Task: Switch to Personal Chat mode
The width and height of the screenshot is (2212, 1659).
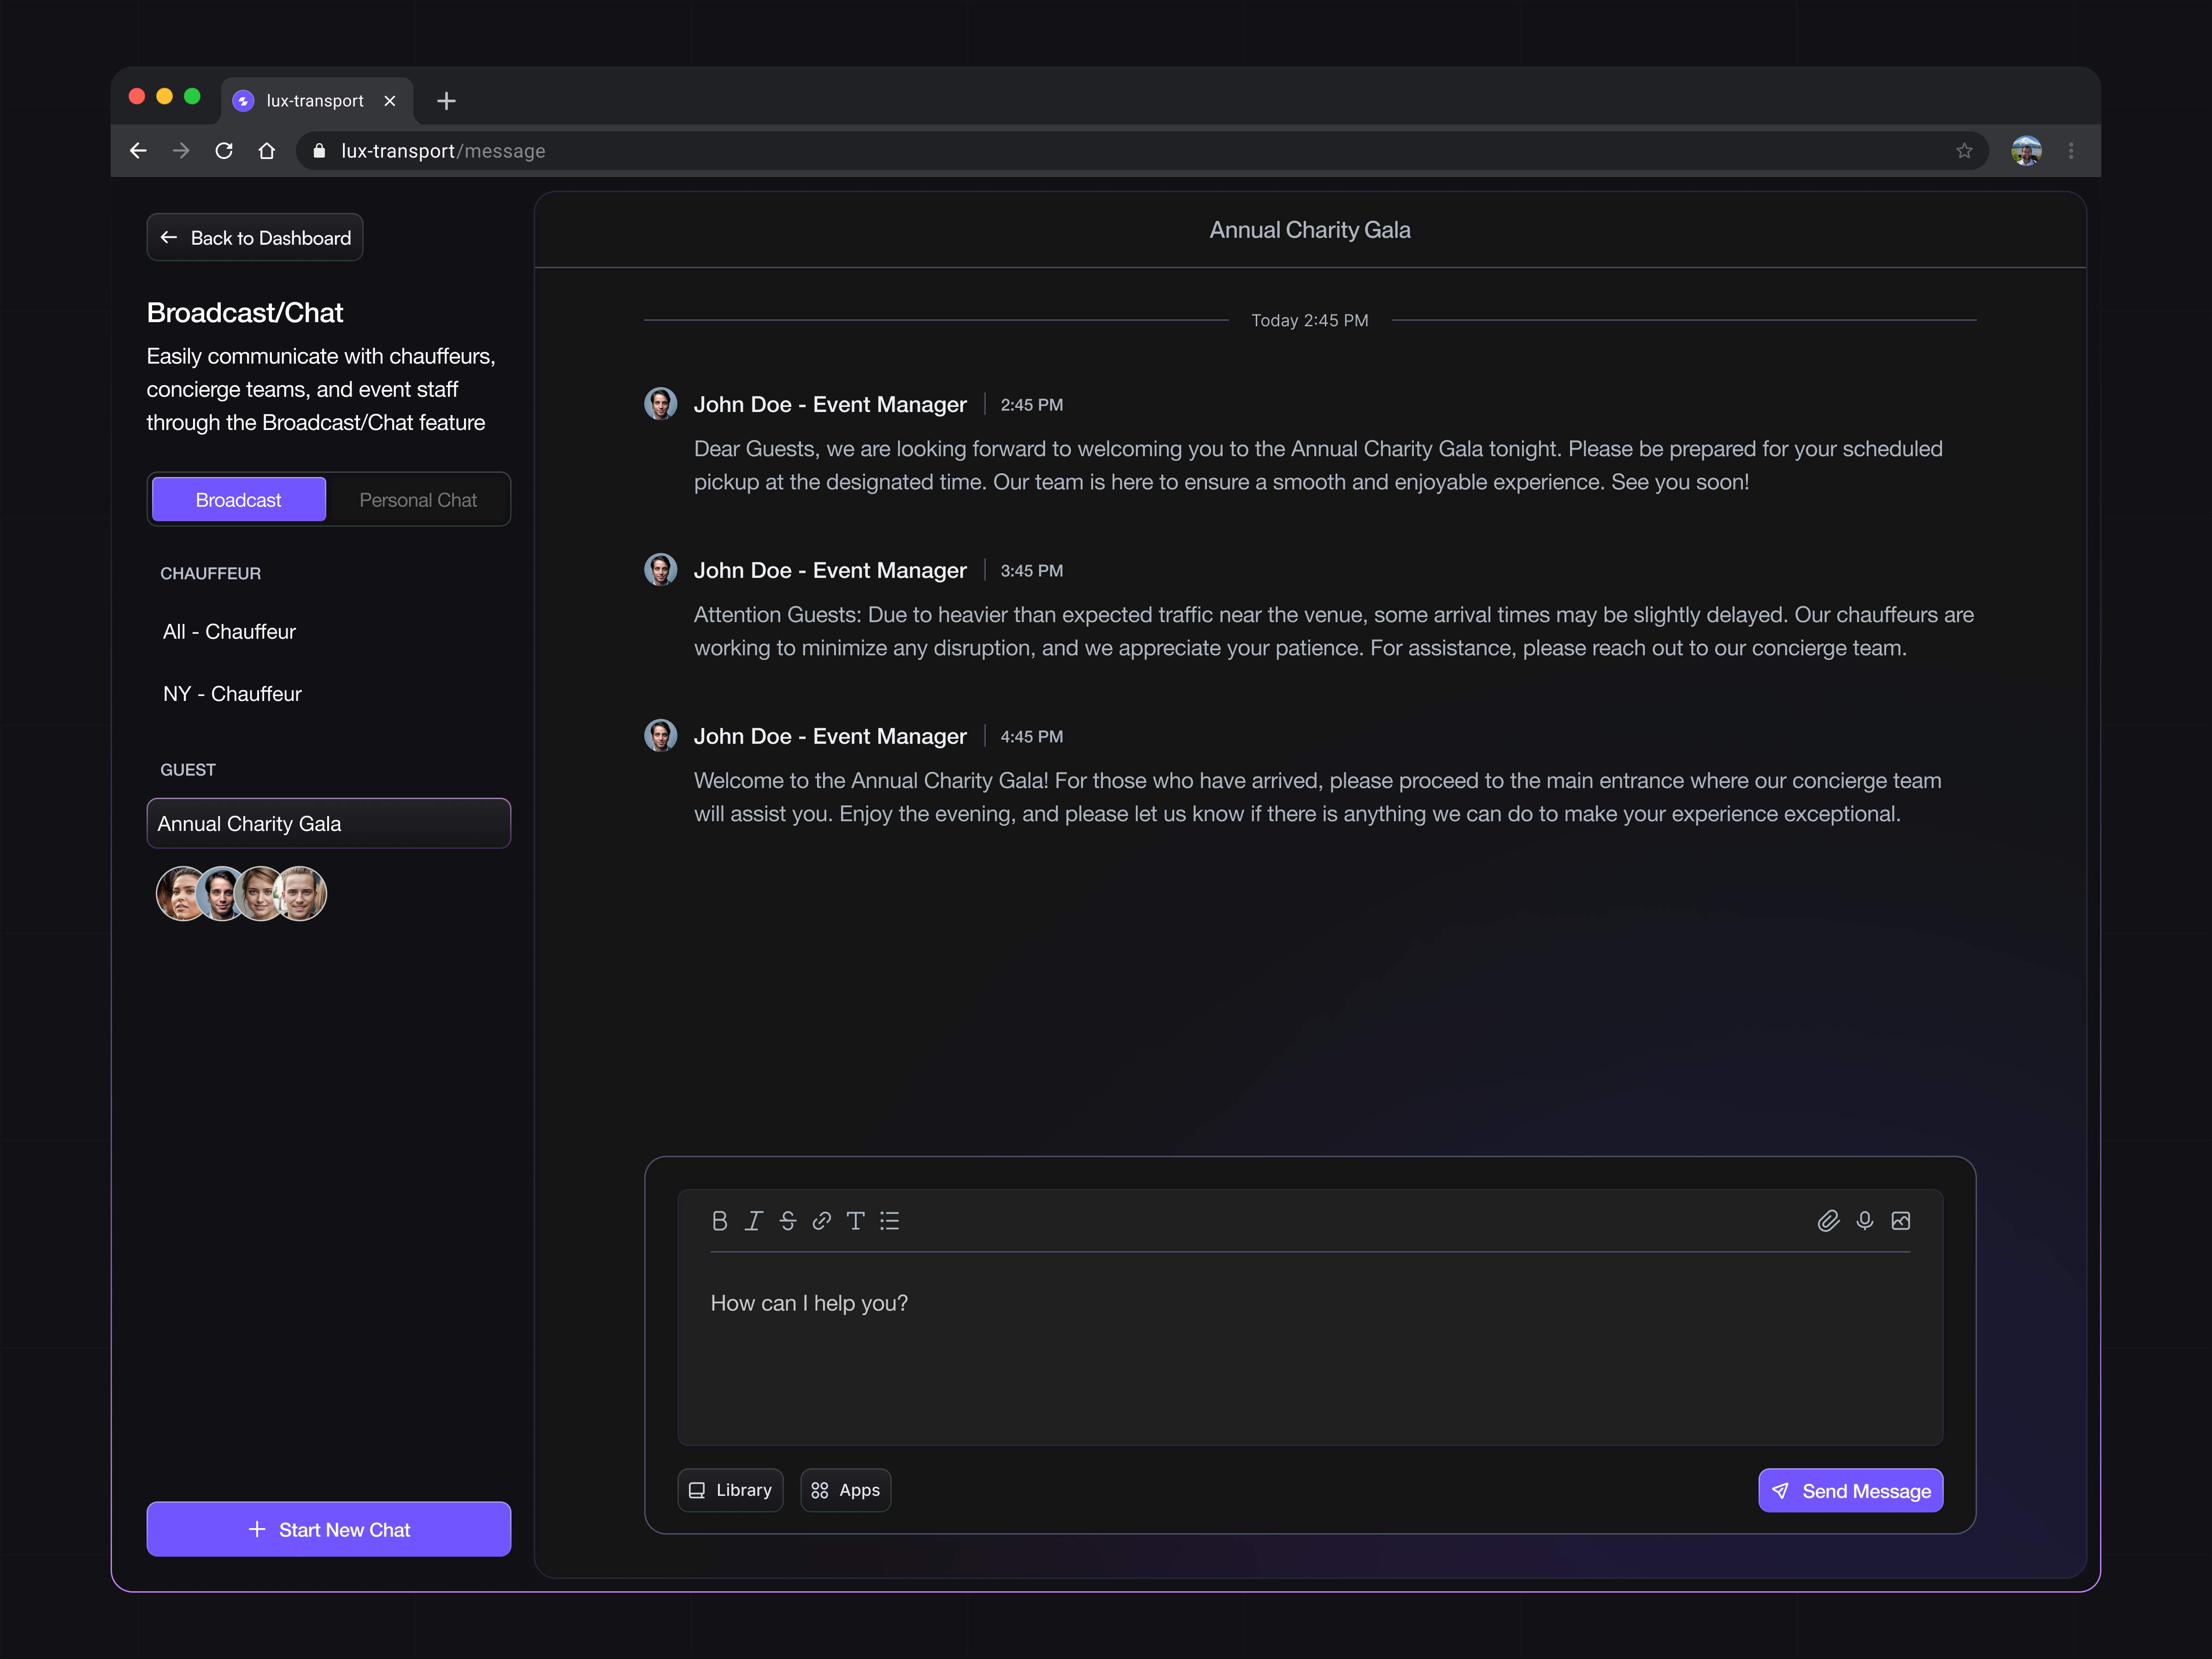Action: click(x=418, y=499)
